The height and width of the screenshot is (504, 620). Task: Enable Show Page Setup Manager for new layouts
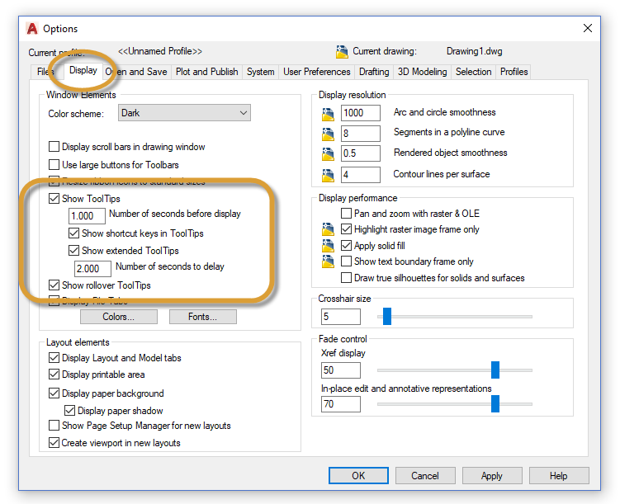tap(54, 426)
